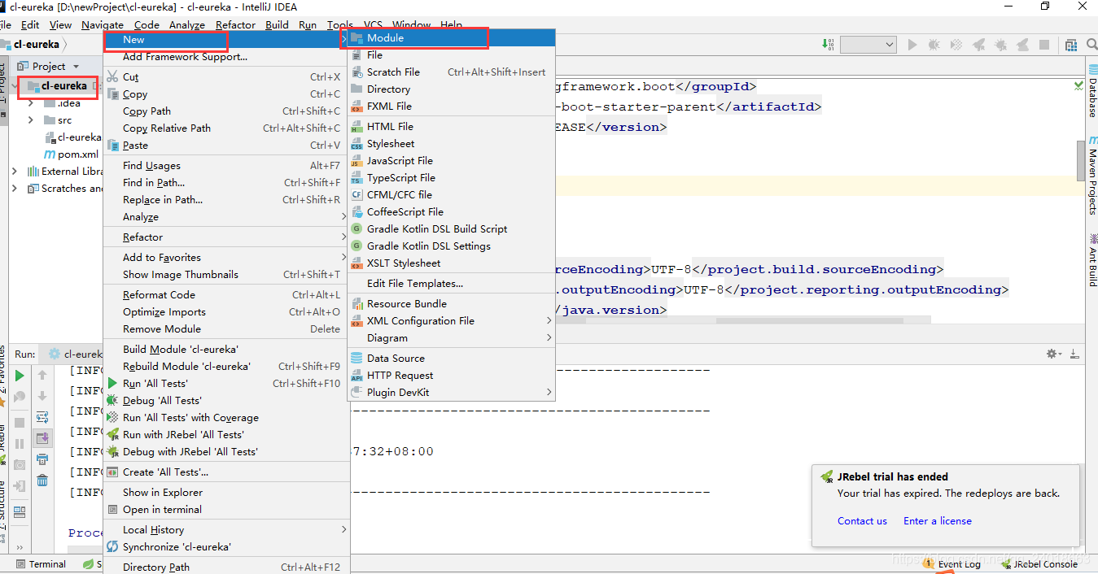Expand the Refactor submenu in context menu
Screen dimensions: 1098x574
tap(226, 237)
